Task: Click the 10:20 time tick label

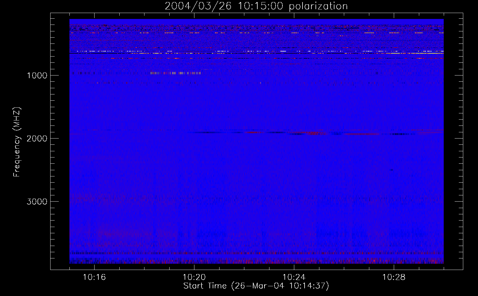Action: pos(194,277)
